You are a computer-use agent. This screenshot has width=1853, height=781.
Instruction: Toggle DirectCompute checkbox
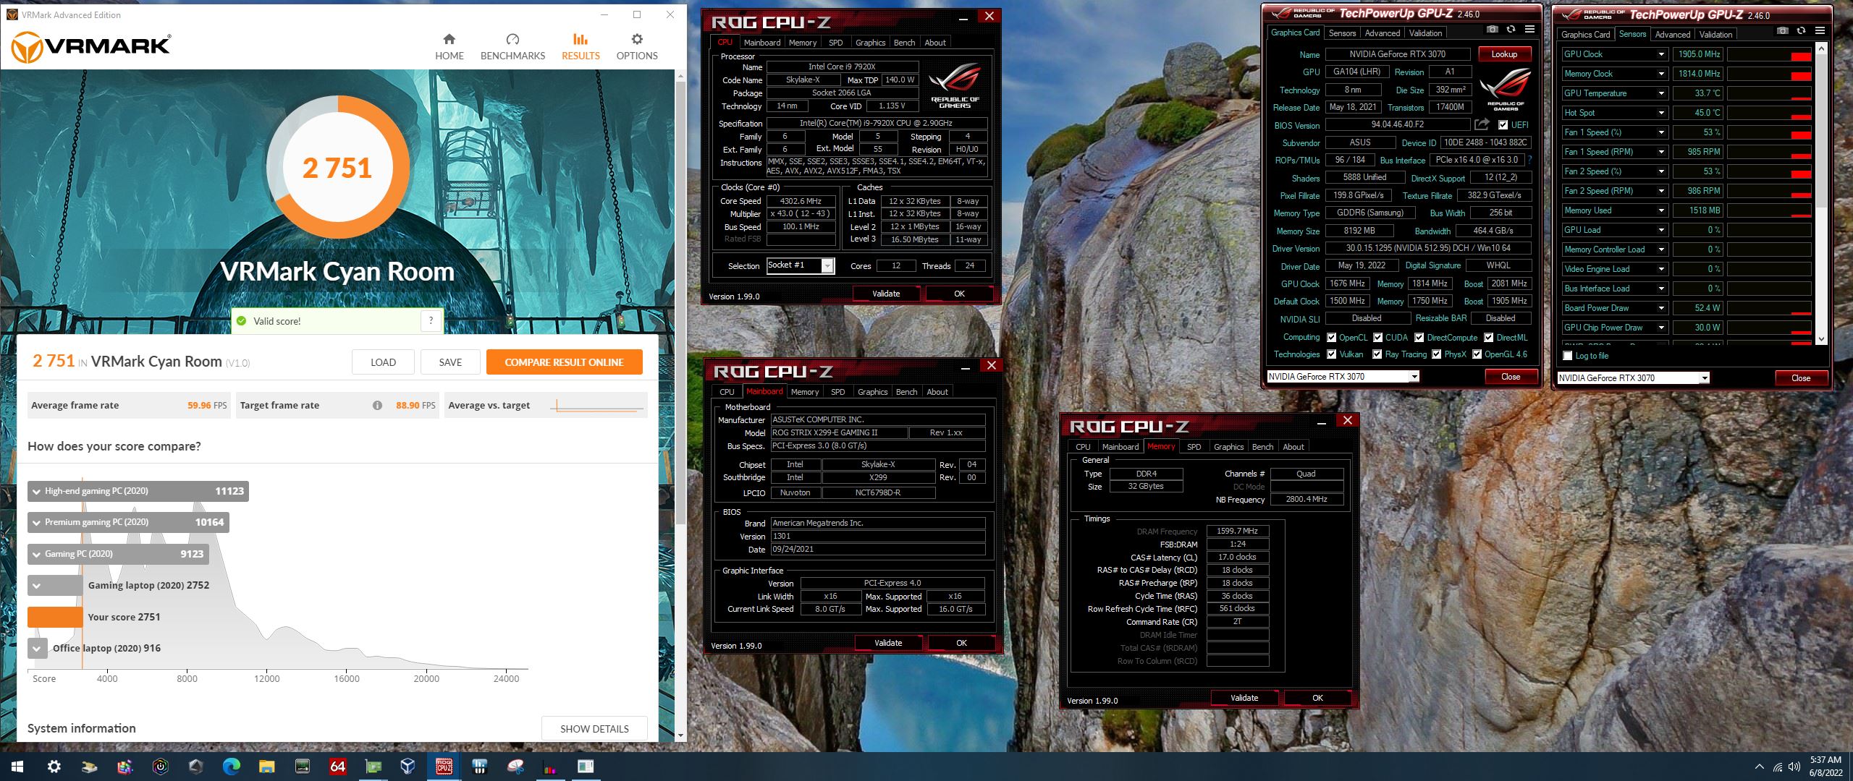[x=1419, y=338]
